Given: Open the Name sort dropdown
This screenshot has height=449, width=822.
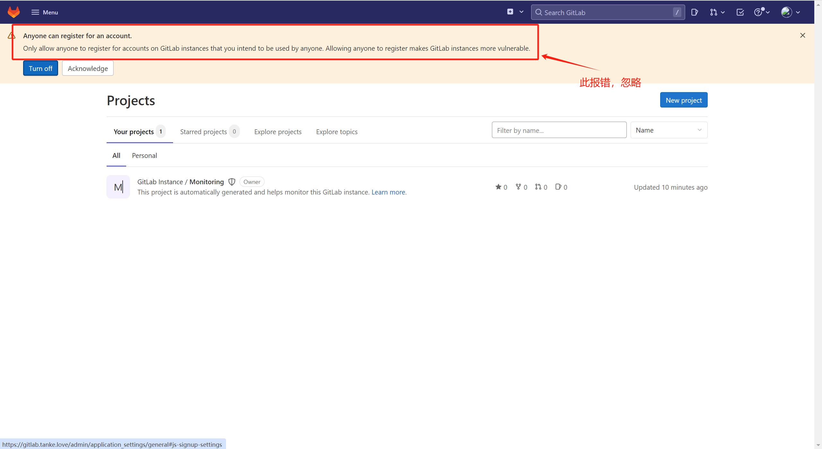Looking at the screenshot, I should coord(669,130).
